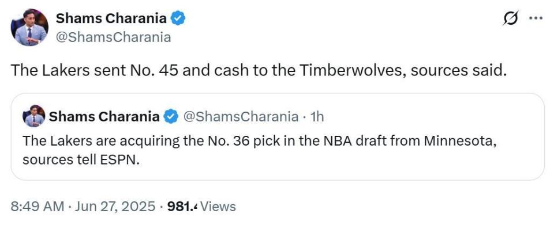
Task: Open top Shams Charania display name link
Action: click(111, 18)
